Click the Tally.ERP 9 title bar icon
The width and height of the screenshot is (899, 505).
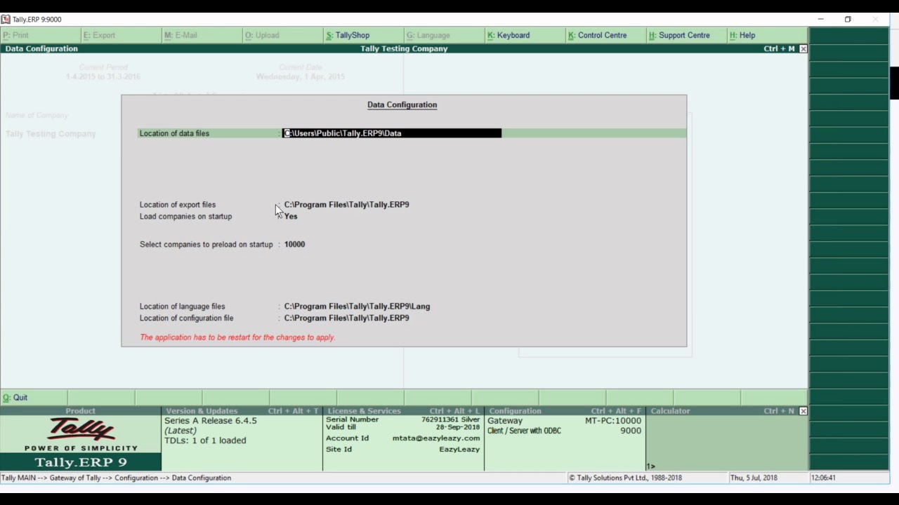[x=6, y=20]
